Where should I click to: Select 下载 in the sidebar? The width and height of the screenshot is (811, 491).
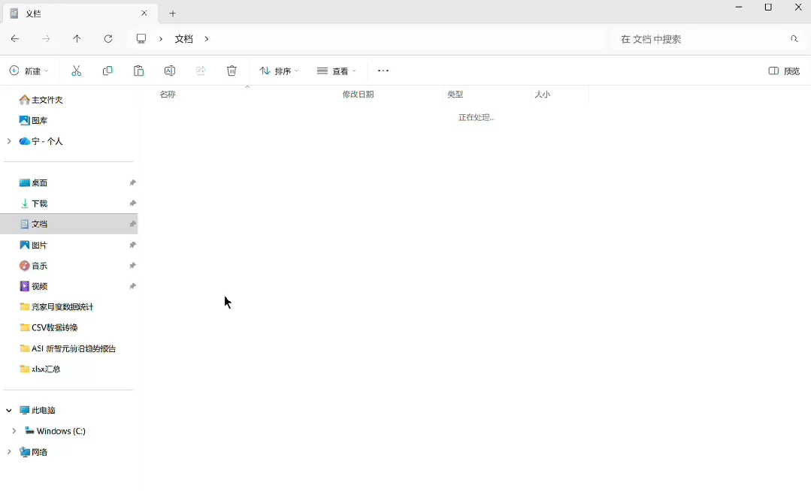tap(33, 203)
